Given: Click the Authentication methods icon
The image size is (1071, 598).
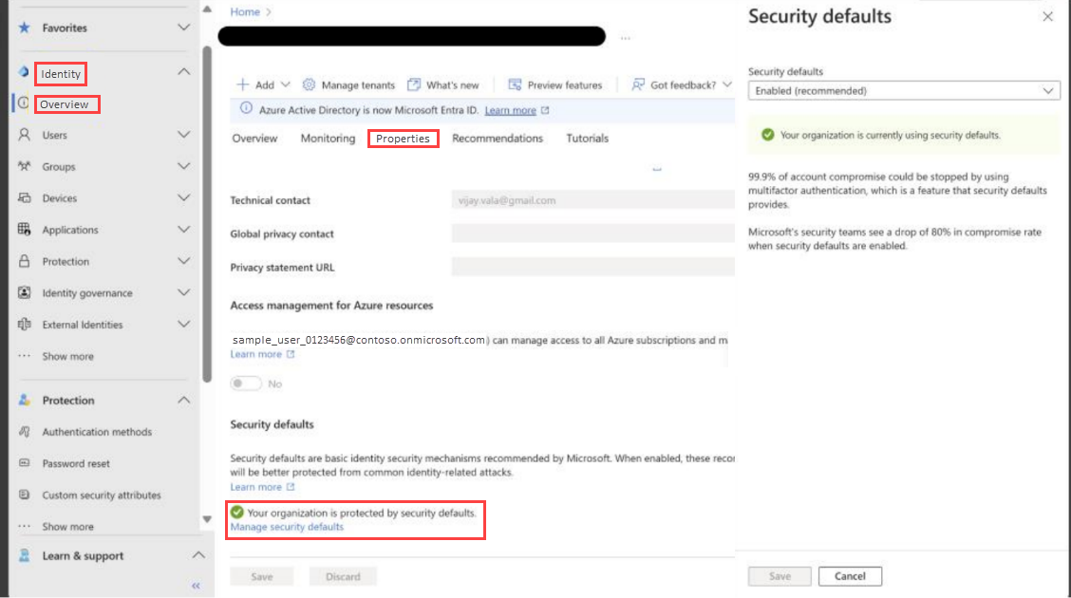Looking at the screenshot, I should pyautogui.click(x=25, y=432).
